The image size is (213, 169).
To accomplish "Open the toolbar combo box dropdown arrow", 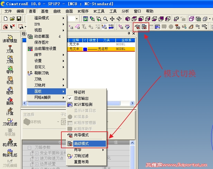I will [x=77, y=19].
